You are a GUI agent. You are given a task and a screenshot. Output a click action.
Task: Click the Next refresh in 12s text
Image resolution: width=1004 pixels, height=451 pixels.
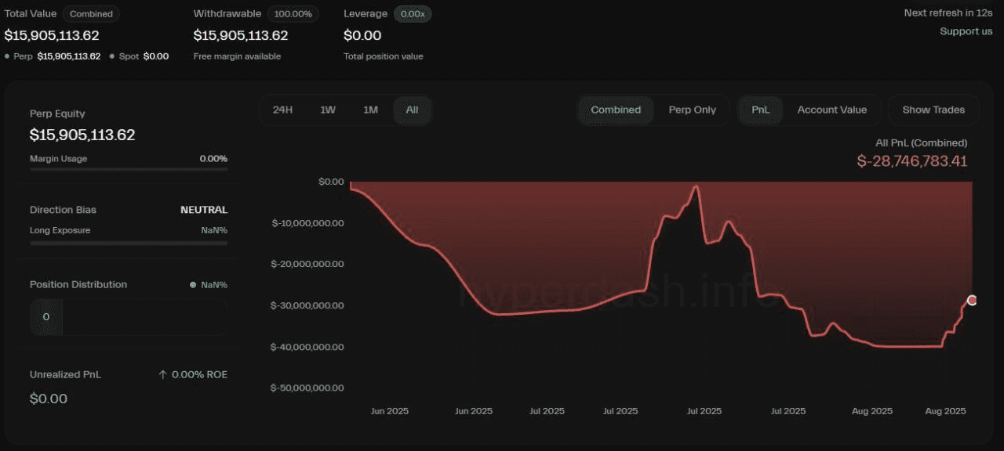pos(948,13)
